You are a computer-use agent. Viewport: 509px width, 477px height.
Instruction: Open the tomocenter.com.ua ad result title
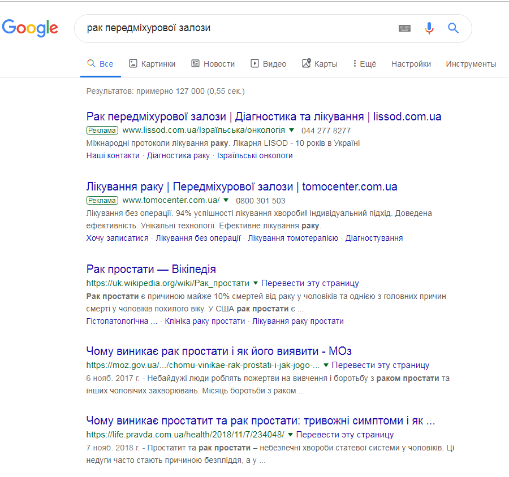coord(241,187)
